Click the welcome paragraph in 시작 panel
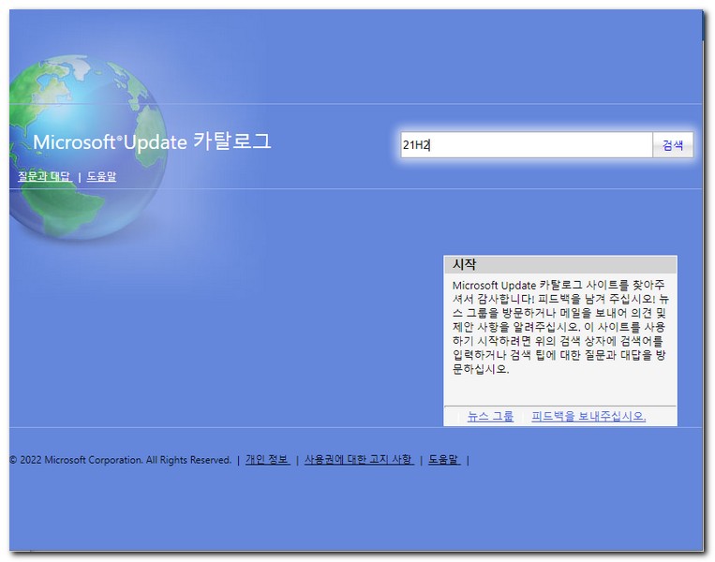Image resolution: width=715 pixels, height=562 pixels. click(560, 327)
